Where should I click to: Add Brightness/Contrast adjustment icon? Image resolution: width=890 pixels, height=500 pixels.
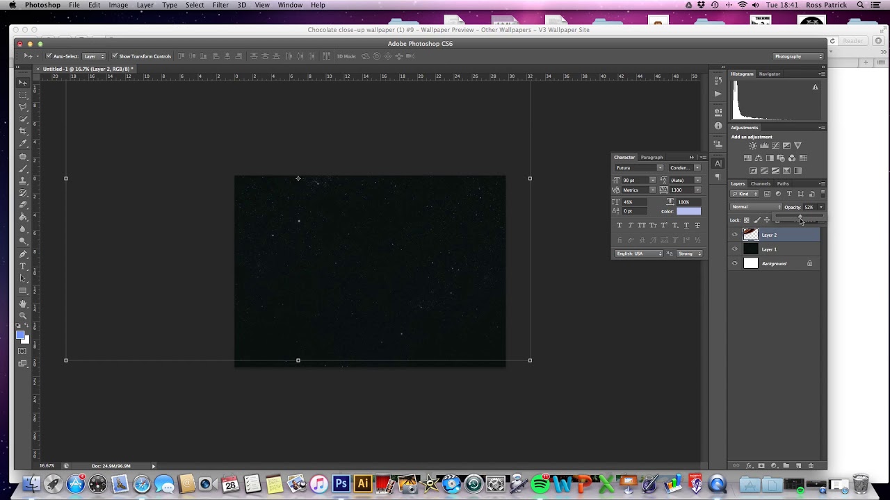coord(753,145)
